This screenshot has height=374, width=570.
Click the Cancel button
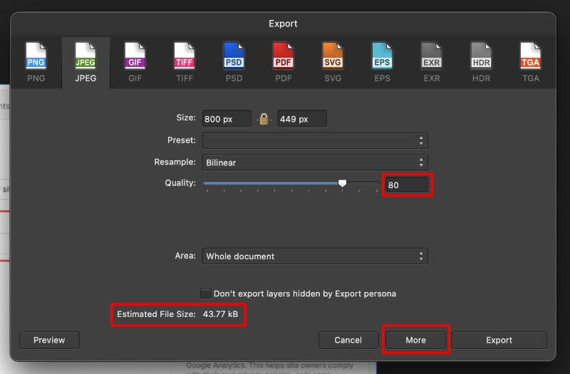point(348,341)
